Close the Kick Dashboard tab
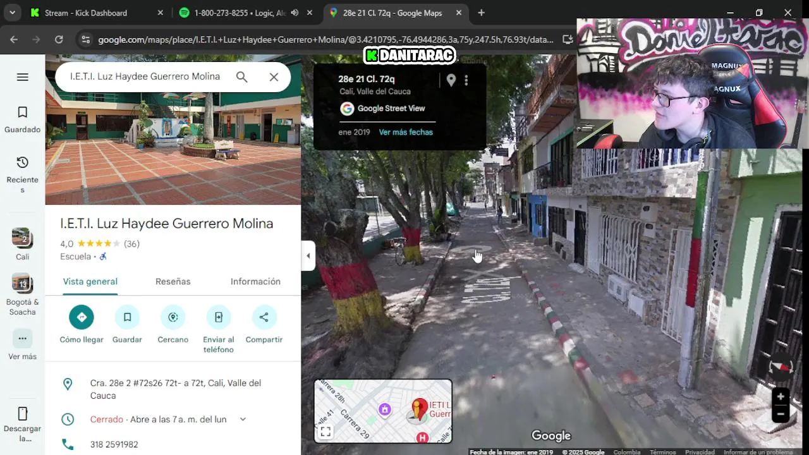 [160, 13]
